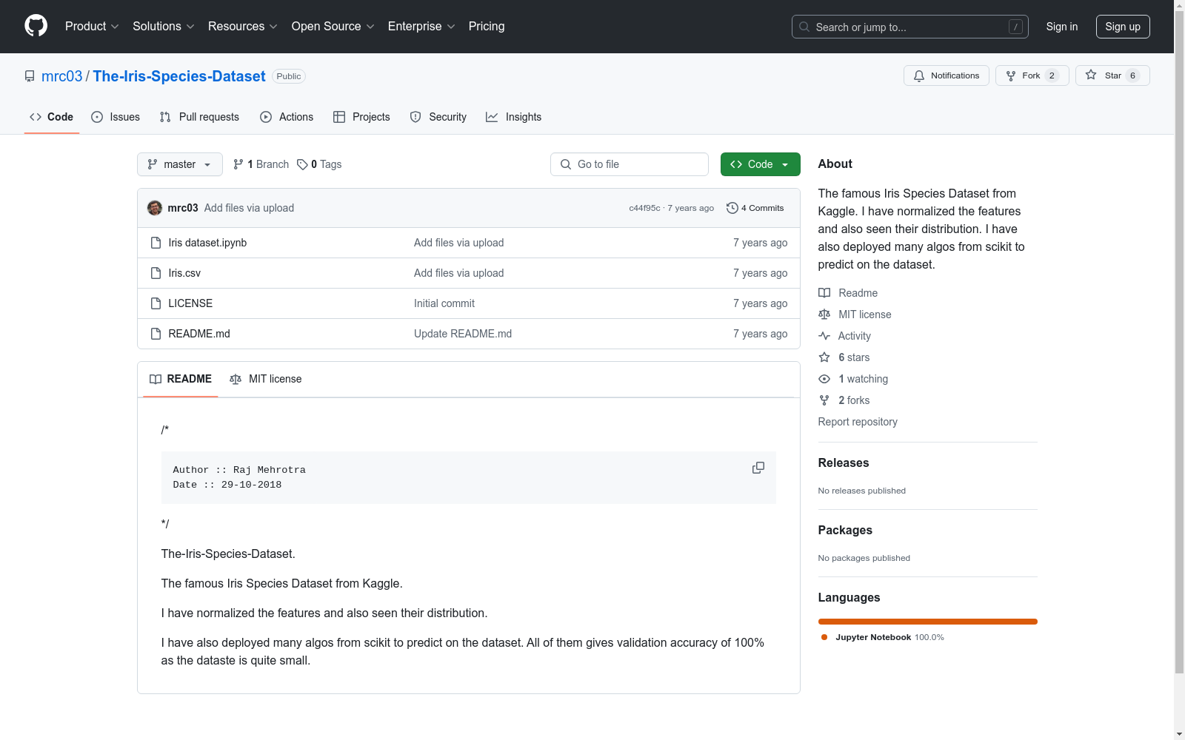Click the Sign up button

[x=1123, y=27]
